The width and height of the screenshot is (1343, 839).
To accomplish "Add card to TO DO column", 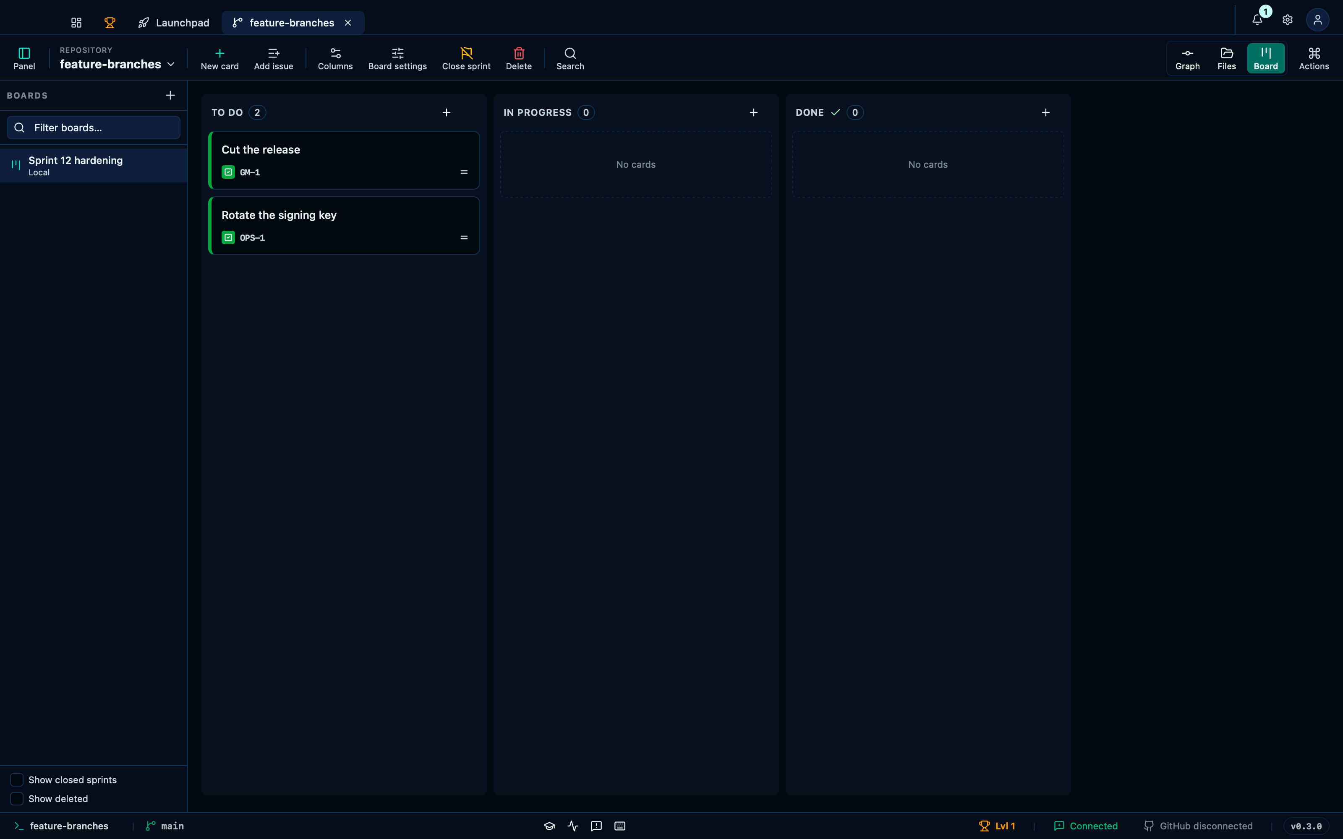I will click(446, 113).
